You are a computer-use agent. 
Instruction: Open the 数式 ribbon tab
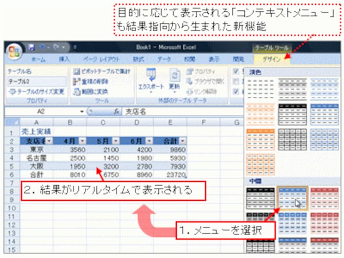138,59
